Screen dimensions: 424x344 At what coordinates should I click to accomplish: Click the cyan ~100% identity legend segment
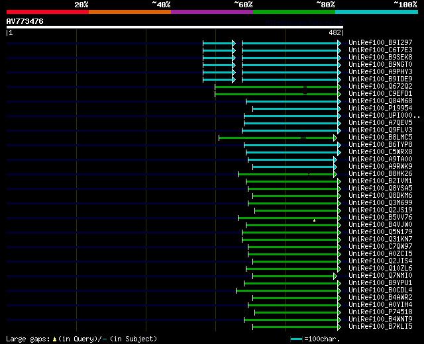pyautogui.click(x=377, y=12)
